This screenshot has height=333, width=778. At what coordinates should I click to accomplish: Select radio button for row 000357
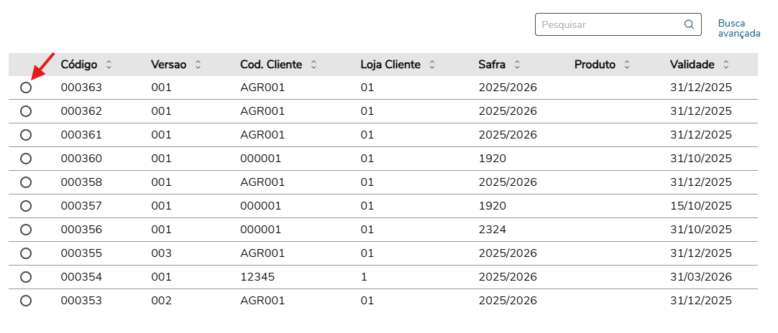[x=26, y=206]
